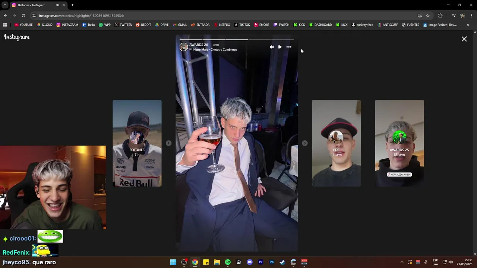This screenshot has width=477, height=268.
Task: Open the Windows Start menu
Action: coord(173,262)
